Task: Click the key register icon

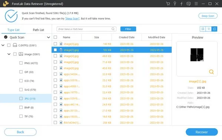Action: [175, 4]
